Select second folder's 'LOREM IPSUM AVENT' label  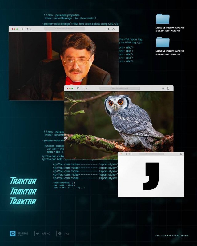(x=170, y=51)
